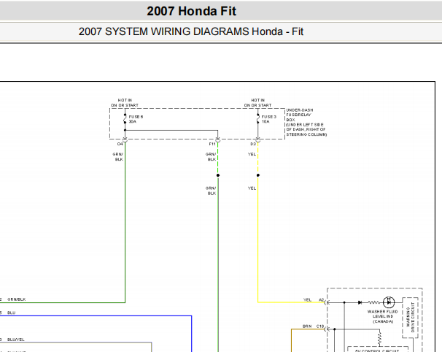Click the Fuse 3 fuse symbol

(x=258, y=119)
